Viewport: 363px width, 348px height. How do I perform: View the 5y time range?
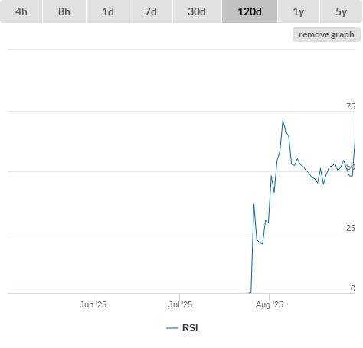coord(342,11)
